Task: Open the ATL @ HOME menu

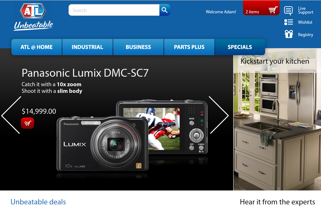Action: [x=37, y=47]
